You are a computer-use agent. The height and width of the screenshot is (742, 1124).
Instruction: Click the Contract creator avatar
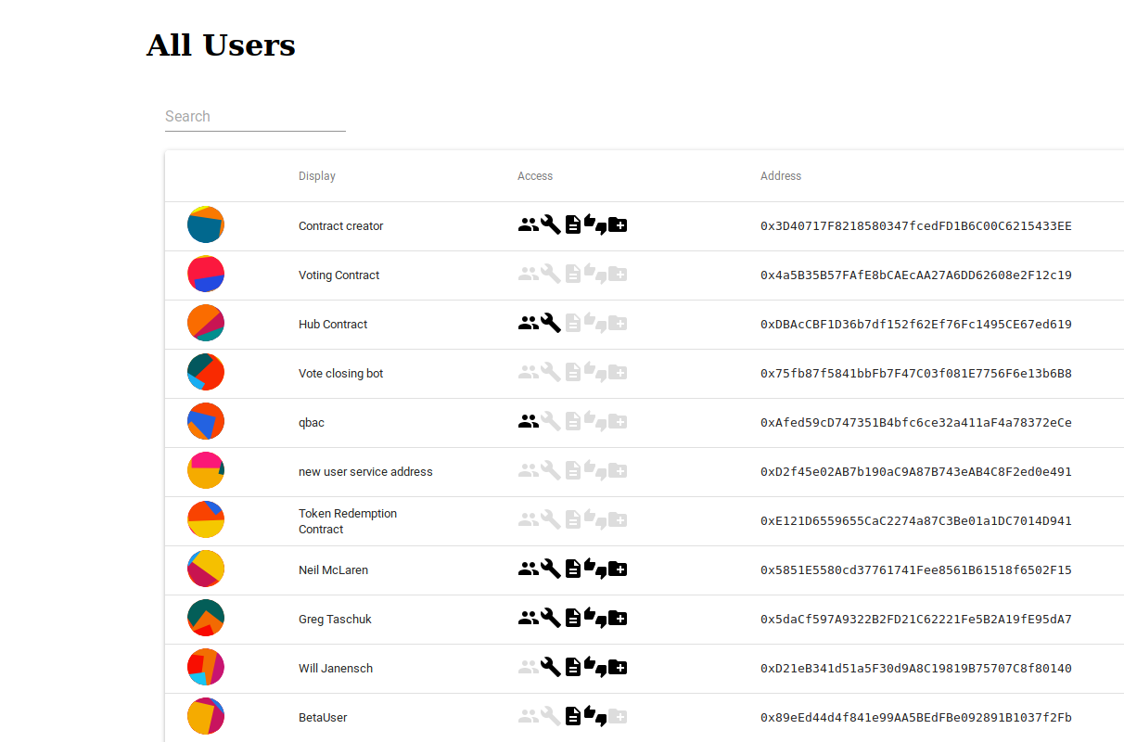pyautogui.click(x=206, y=225)
